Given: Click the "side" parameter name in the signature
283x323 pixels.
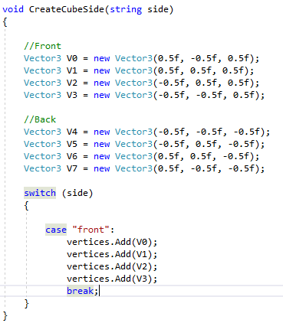Looking at the screenshot, I should [158, 9].
